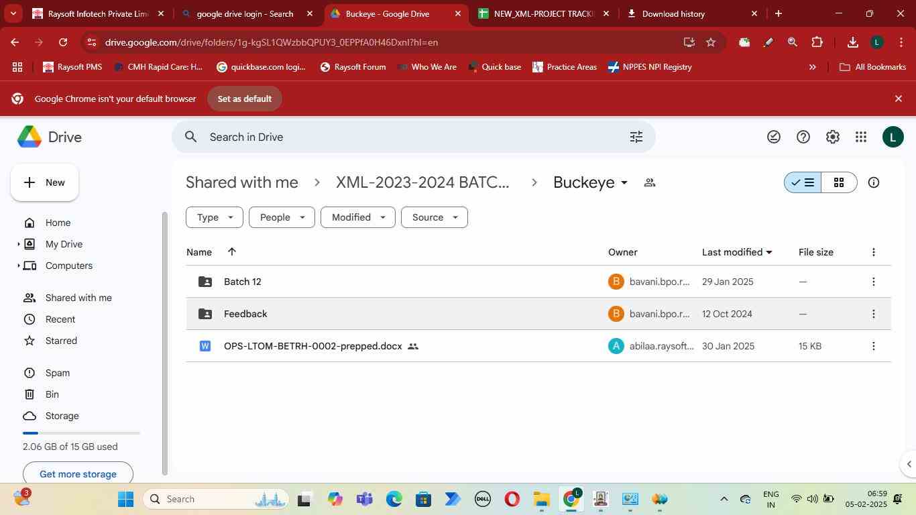916x515 pixels.
Task: Switch to google drive login Search tab
Action: [245, 13]
